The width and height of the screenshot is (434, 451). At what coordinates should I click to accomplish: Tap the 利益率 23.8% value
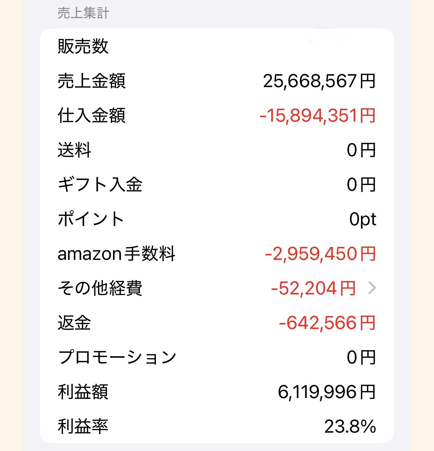(350, 427)
